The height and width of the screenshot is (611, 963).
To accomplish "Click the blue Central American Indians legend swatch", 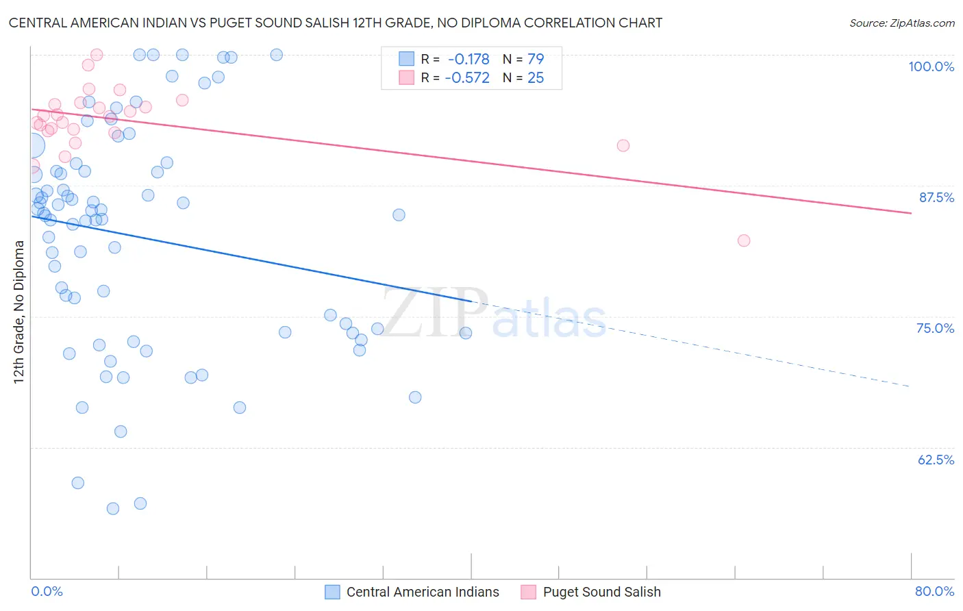I will (332, 592).
